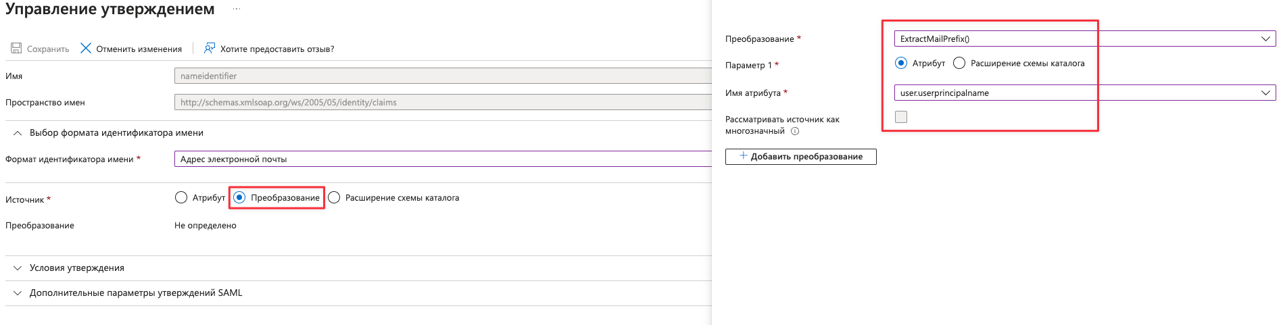1281x325 pixels.
Task: Click the feedback person icon
Action: (210, 49)
